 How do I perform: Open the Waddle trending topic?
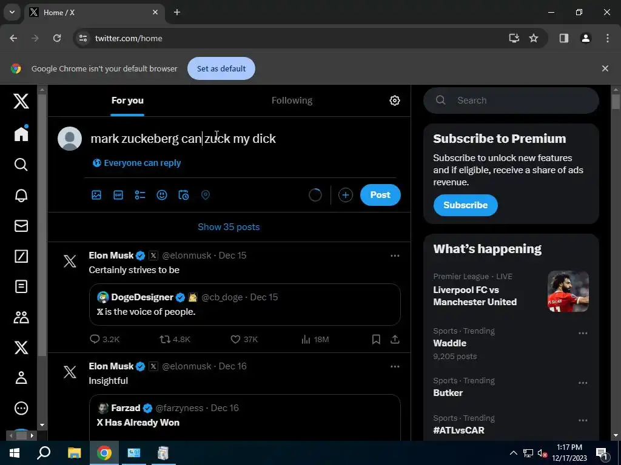449,343
